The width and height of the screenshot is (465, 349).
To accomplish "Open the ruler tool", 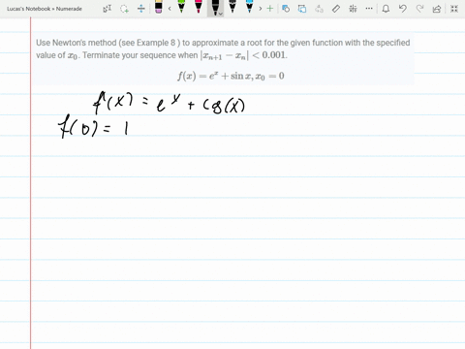I will pyautogui.click(x=336, y=9).
